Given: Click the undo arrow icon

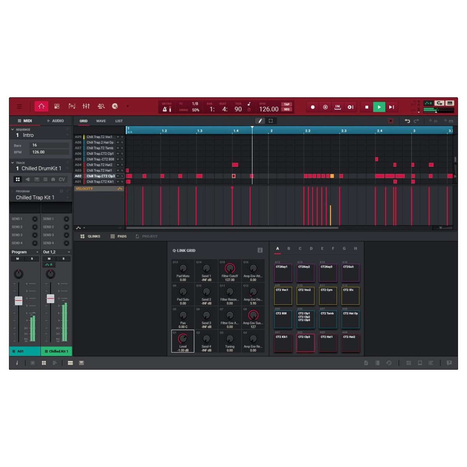Looking at the screenshot, I should tap(407, 121).
